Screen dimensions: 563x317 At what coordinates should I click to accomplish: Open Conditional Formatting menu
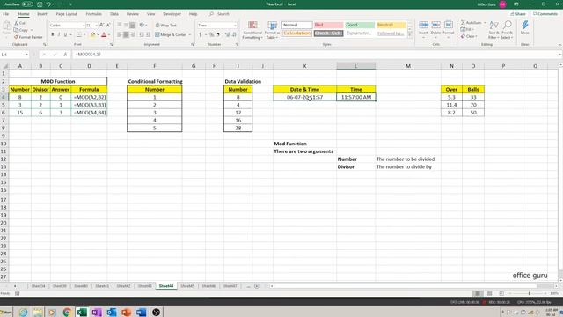(x=252, y=30)
